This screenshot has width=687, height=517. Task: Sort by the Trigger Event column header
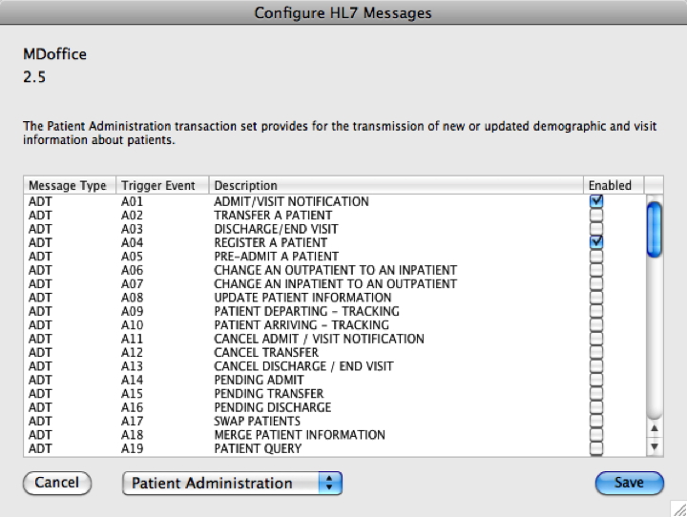[157, 185]
